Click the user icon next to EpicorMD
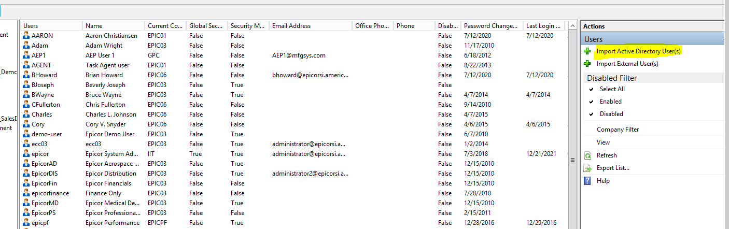This screenshot has height=229, width=729. coord(26,203)
